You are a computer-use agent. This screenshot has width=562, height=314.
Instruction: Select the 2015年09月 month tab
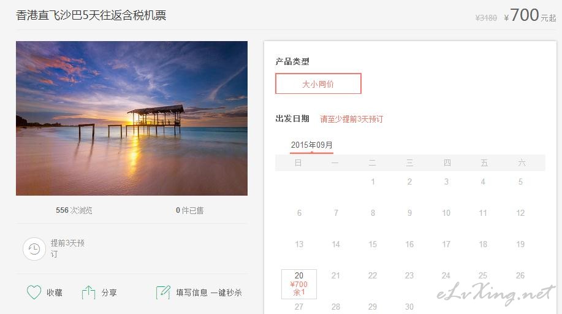coord(311,145)
